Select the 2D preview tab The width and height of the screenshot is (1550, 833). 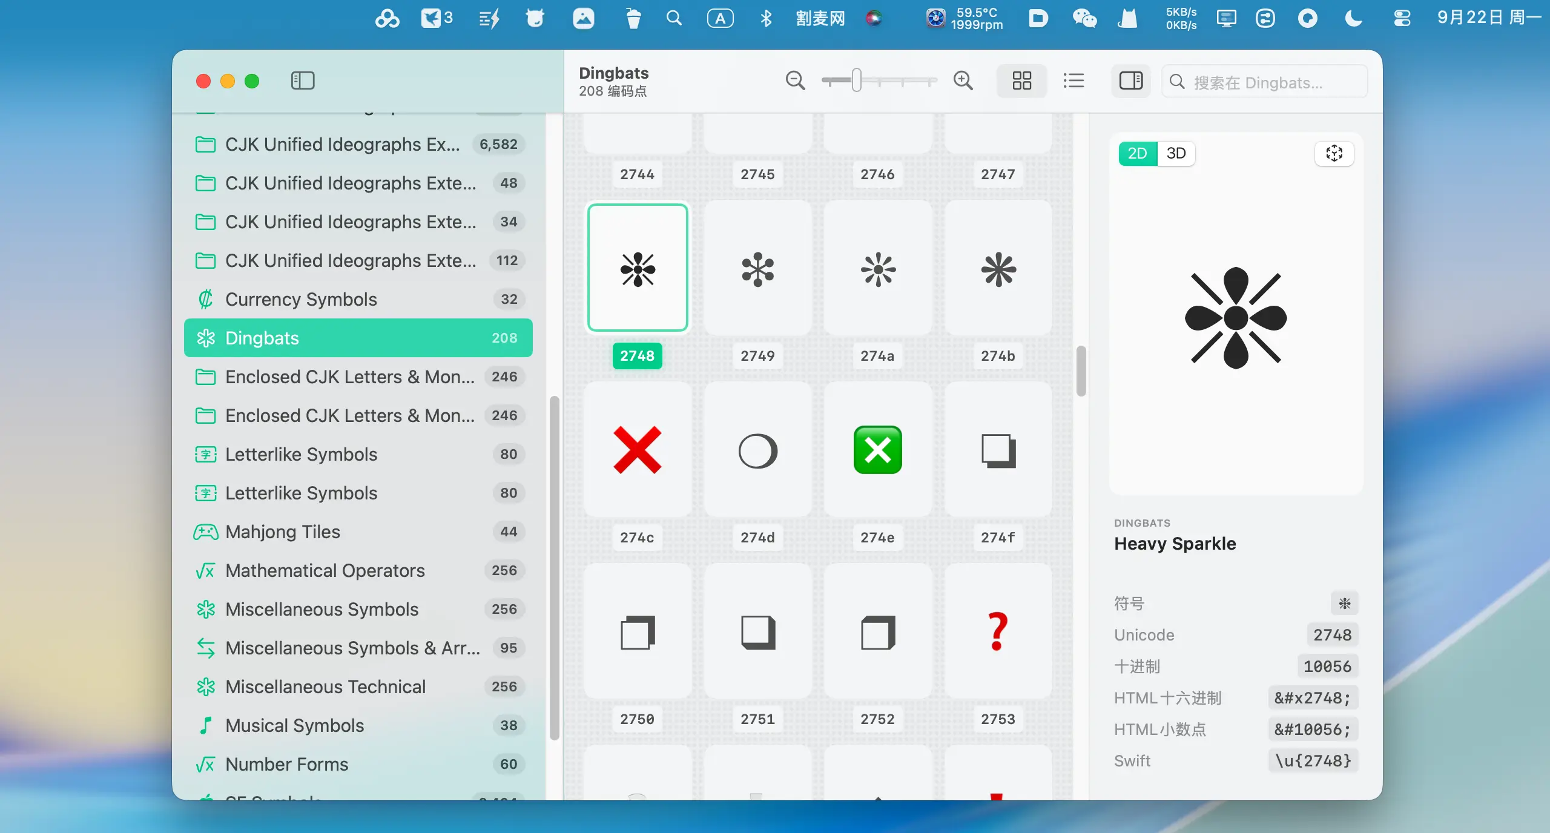(x=1137, y=153)
